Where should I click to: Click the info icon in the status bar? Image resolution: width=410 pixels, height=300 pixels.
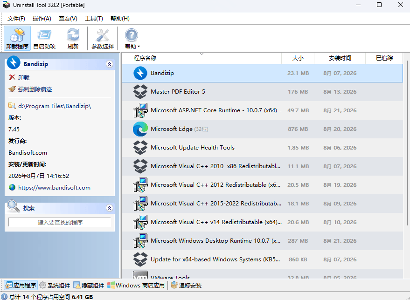[4, 297]
